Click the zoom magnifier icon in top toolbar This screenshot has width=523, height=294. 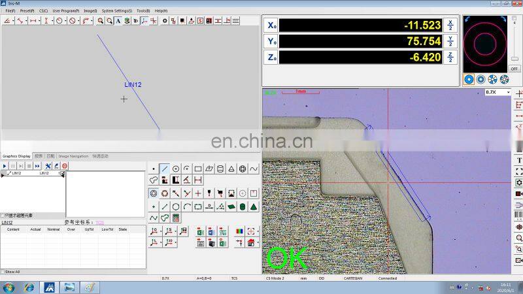point(101,20)
